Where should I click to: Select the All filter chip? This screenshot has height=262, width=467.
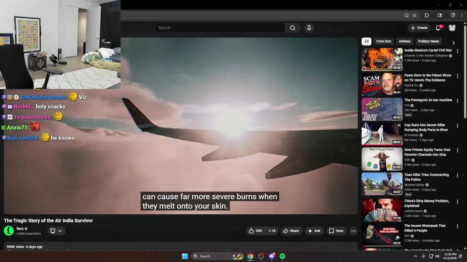click(366, 41)
